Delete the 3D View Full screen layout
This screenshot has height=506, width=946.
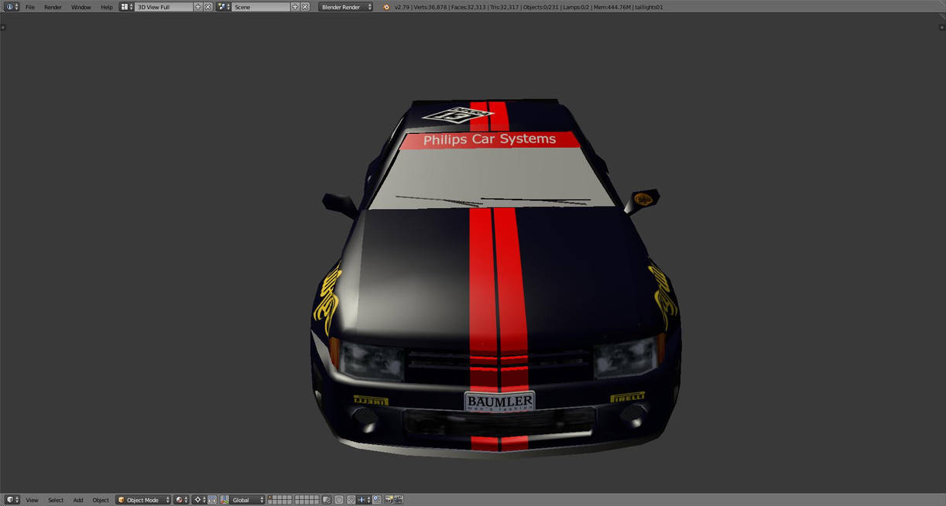click(x=208, y=6)
